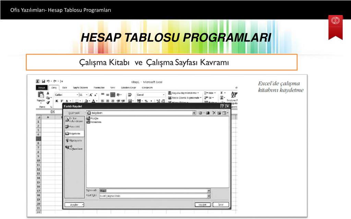This screenshot has height=219, width=351.
Task: Open the Araçlar tools dropdown button
Action: pos(74,205)
